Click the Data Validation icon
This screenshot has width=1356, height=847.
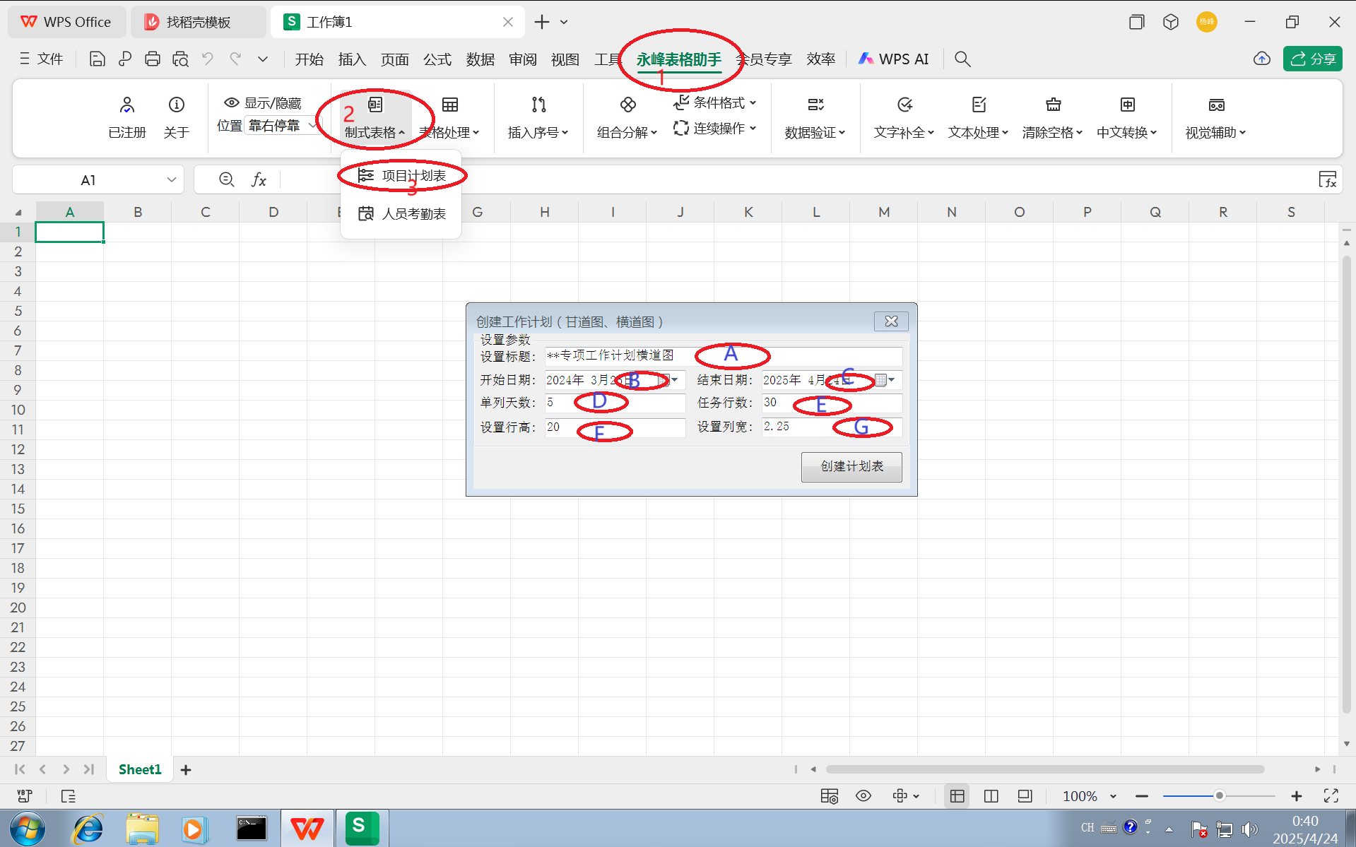click(815, 105)
